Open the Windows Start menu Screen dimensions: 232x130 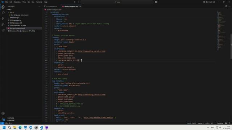tap(4, 127)
